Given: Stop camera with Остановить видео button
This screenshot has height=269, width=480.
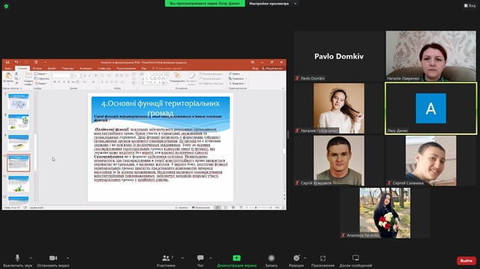Looking at the screenshot, I should pos(53,261).
